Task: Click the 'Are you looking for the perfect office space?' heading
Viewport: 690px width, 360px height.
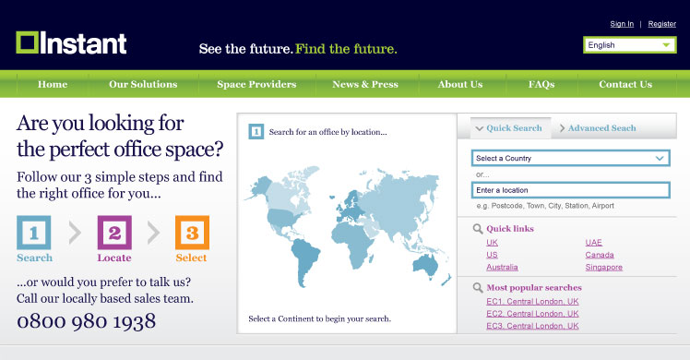Action: tap(120, 136)
